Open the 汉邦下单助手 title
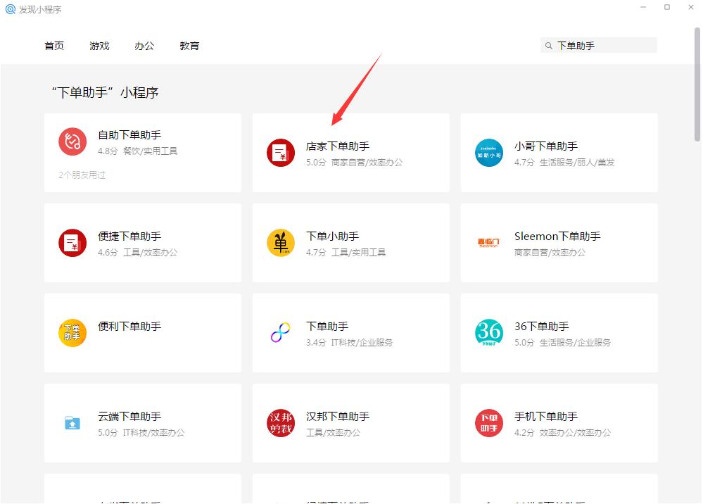 tap(338, 417)
